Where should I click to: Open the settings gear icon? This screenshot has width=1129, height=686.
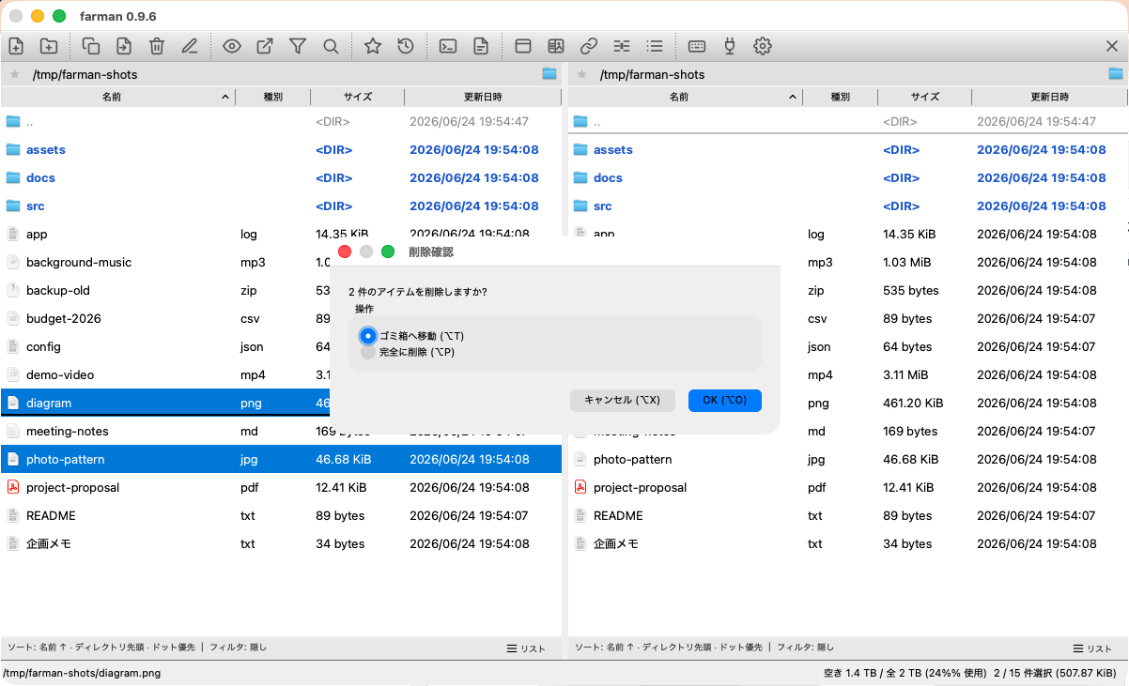[763, 45]
